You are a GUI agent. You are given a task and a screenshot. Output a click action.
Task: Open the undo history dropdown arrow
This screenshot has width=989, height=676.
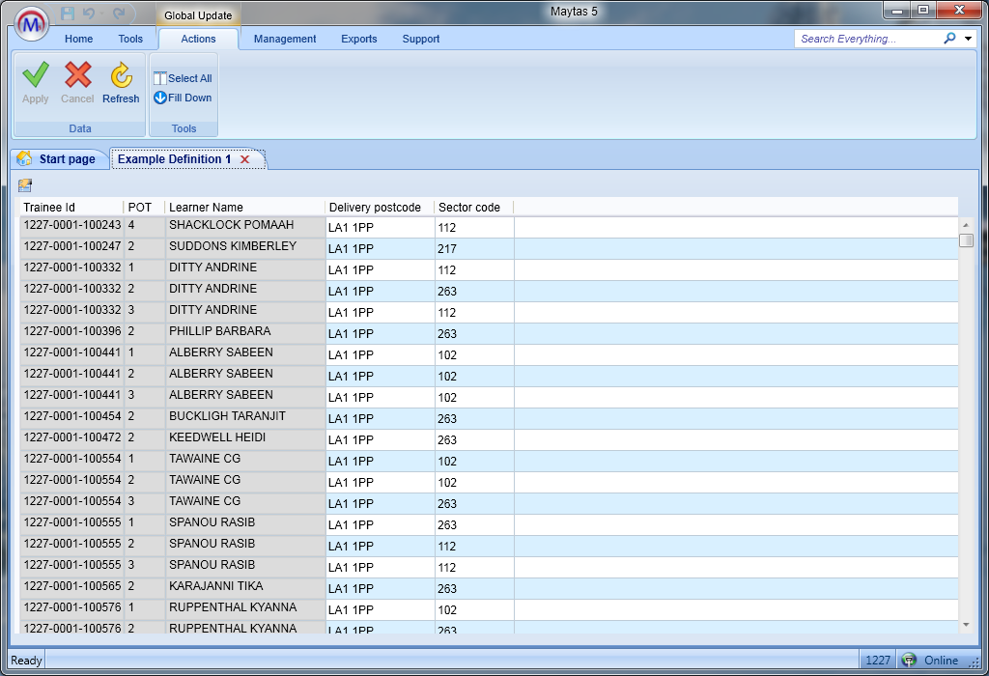[x=101, y=14]
